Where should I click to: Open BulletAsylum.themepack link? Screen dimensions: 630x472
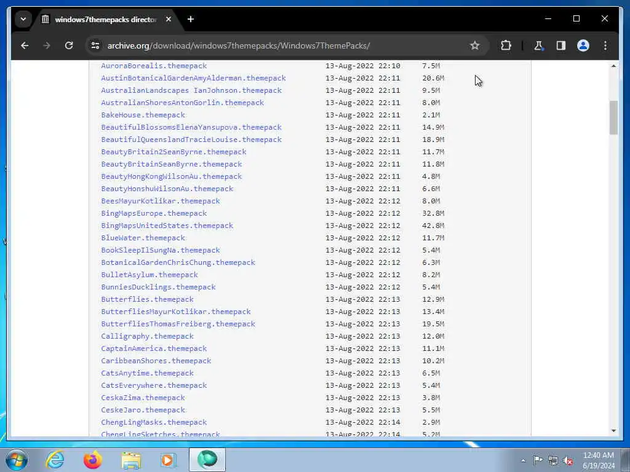150,275
